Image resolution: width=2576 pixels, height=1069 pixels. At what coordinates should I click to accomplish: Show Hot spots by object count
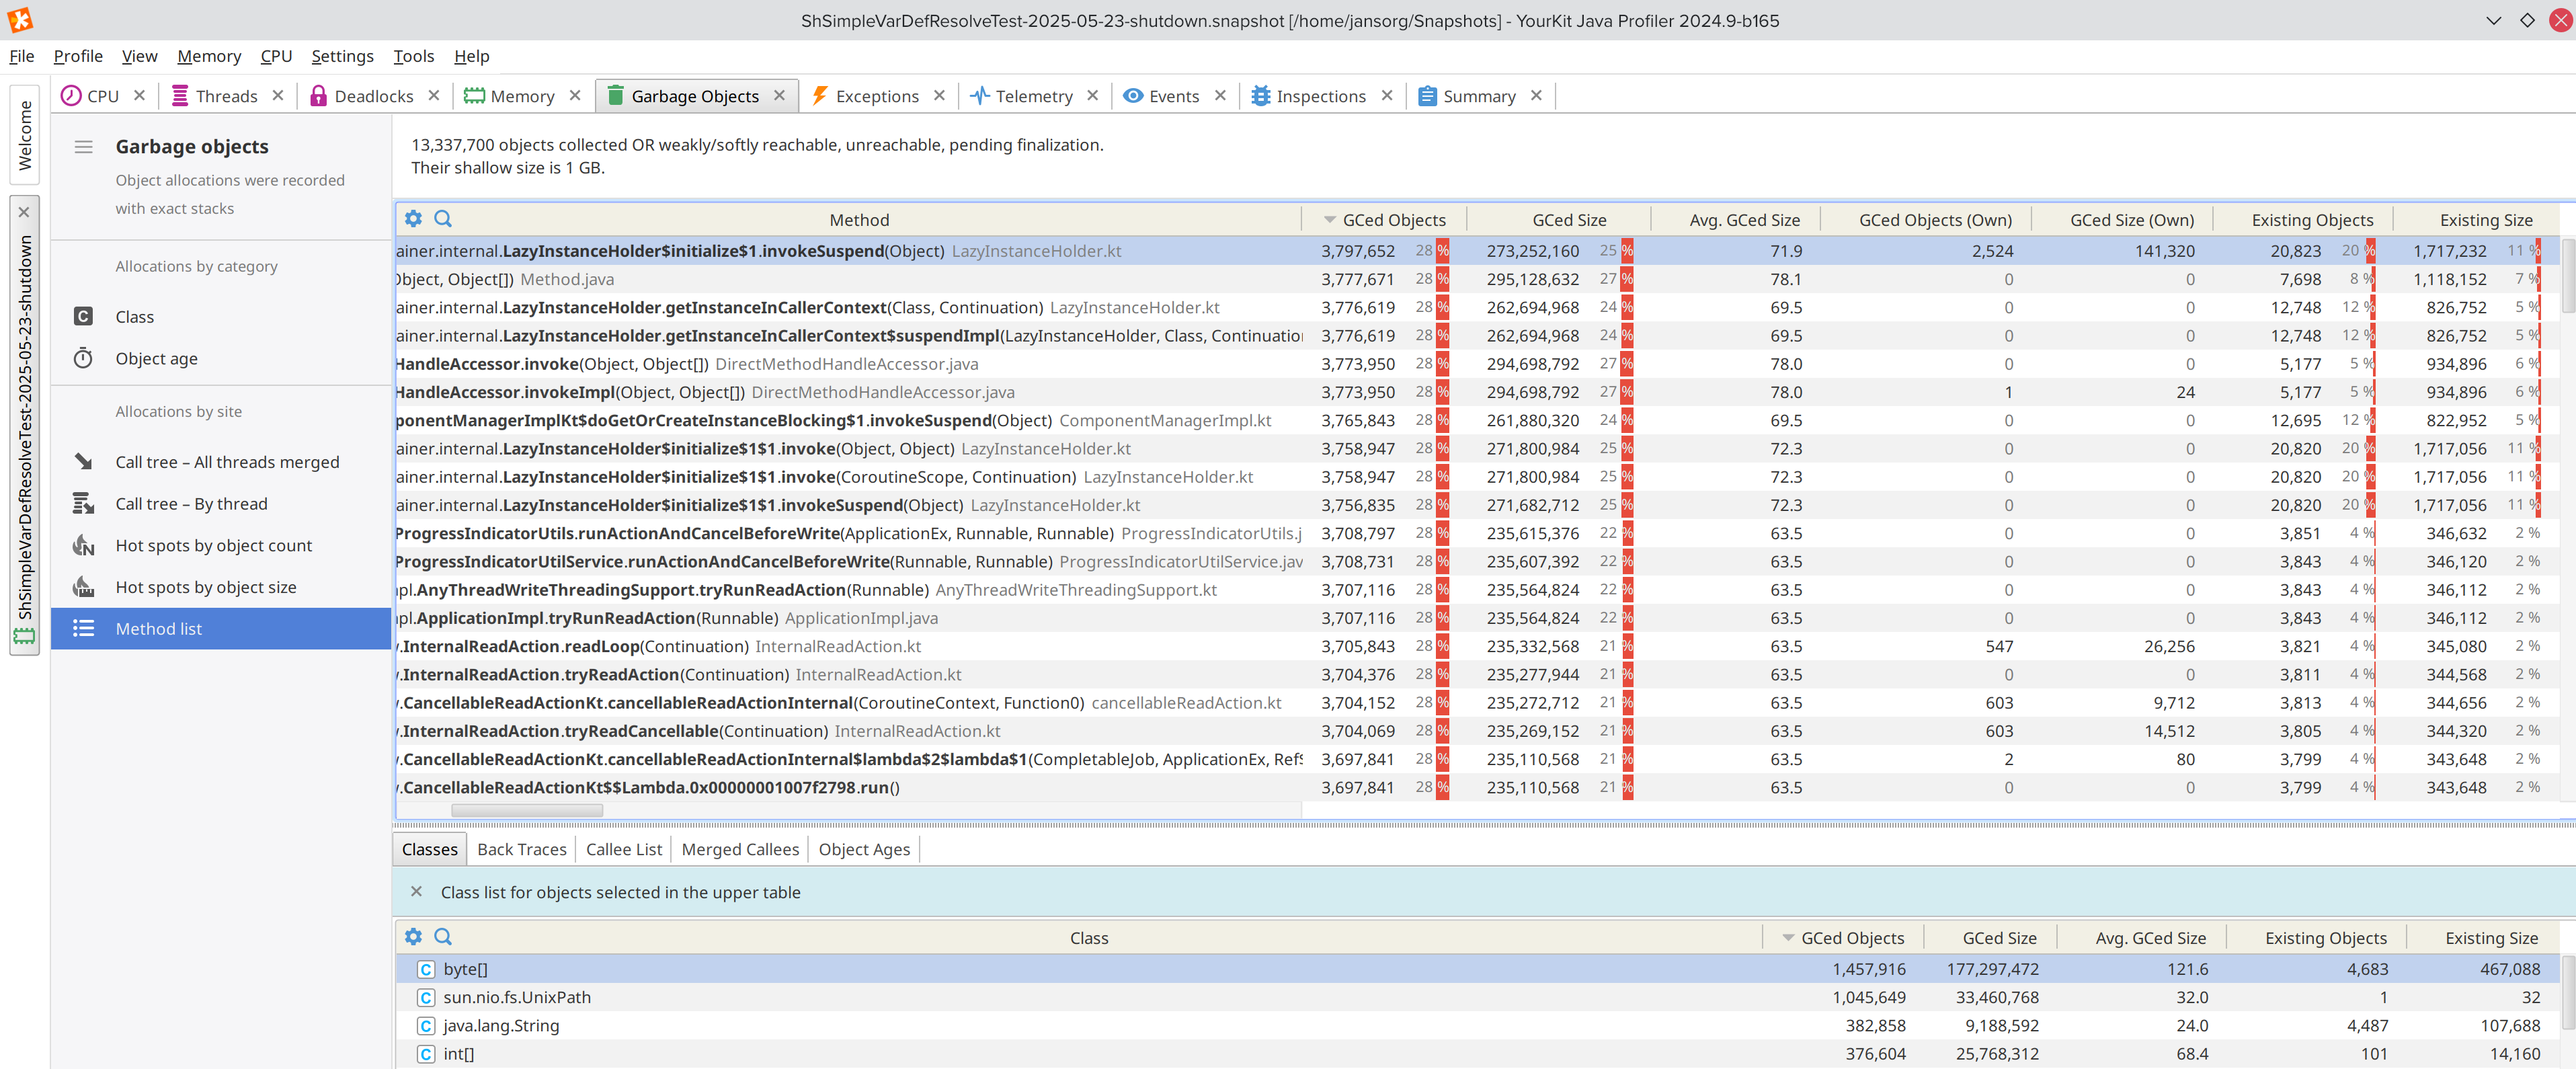pyautogui.click(x=221, y=546)
